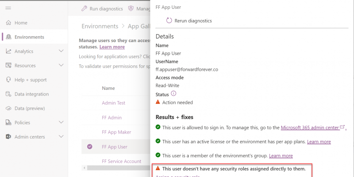Click the Status info icon
Screen dimensions: 354x177
click(173, 94)
